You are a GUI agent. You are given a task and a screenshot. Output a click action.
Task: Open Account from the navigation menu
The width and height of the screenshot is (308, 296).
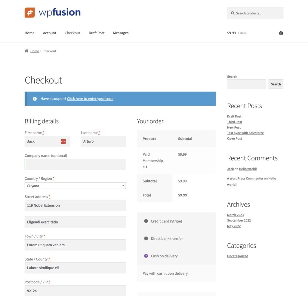[x=50, y=33]
